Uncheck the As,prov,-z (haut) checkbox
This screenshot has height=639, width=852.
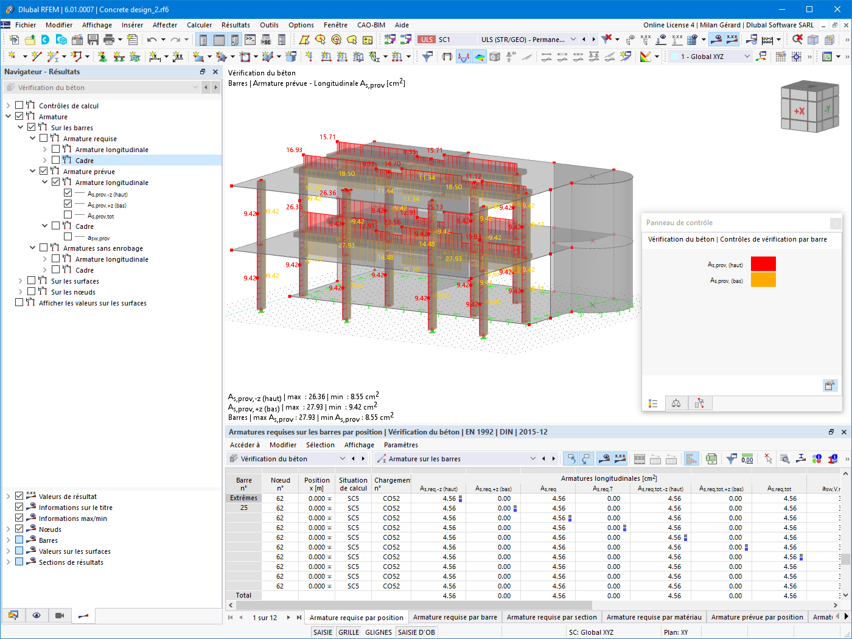pos(68,194)
